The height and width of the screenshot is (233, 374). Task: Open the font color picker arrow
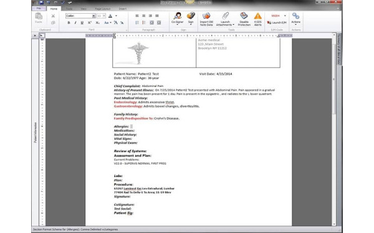pyautogui.click(x=116, y=16)
